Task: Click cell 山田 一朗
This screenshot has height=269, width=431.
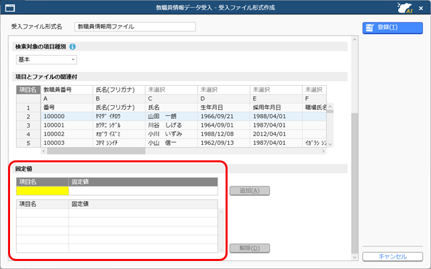Action: [x=171, y=116]
